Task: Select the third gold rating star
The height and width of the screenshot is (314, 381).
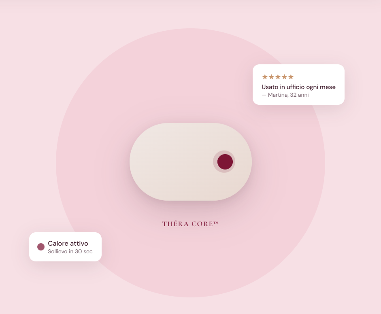Action: click(x=278, y=77)
